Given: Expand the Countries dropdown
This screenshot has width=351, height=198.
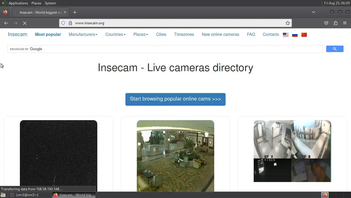Looking at the screenshot, I should (115, 34).
